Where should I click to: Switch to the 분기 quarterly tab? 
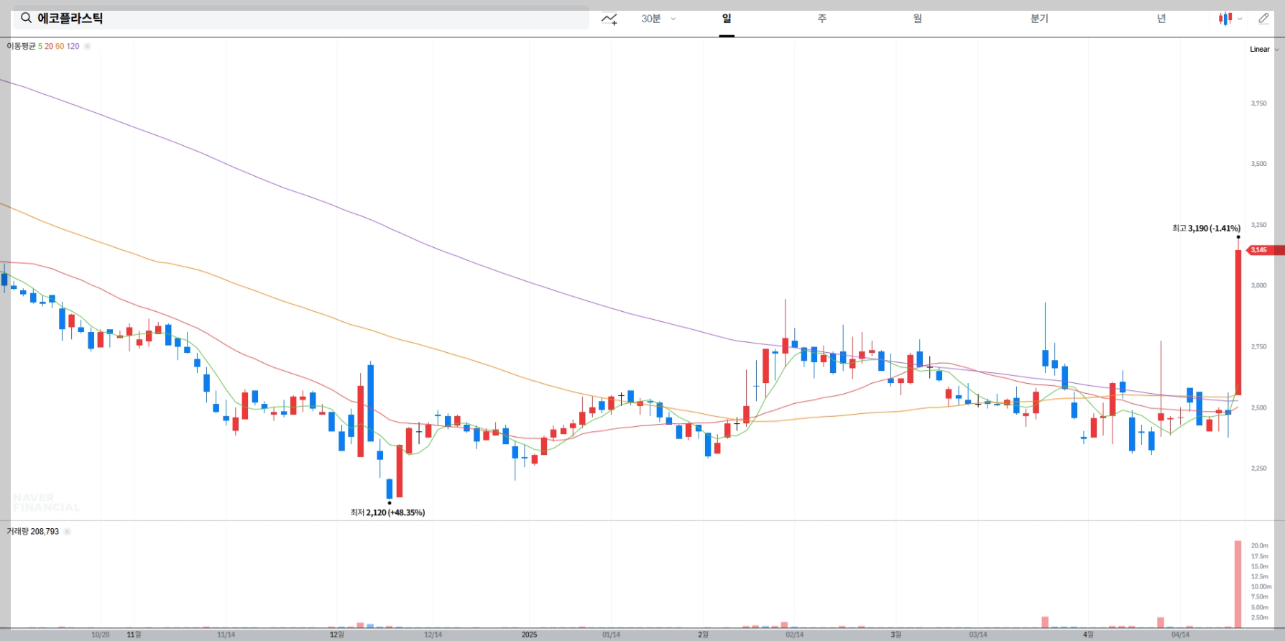click(1039, 19)
